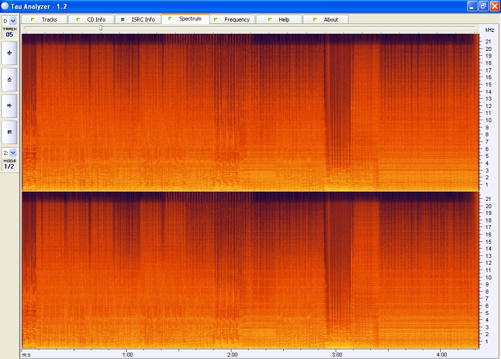The height and width of the screenshot is (359, 501).
Task: Click the 3:00 mark on time axis
Action: 337,355
